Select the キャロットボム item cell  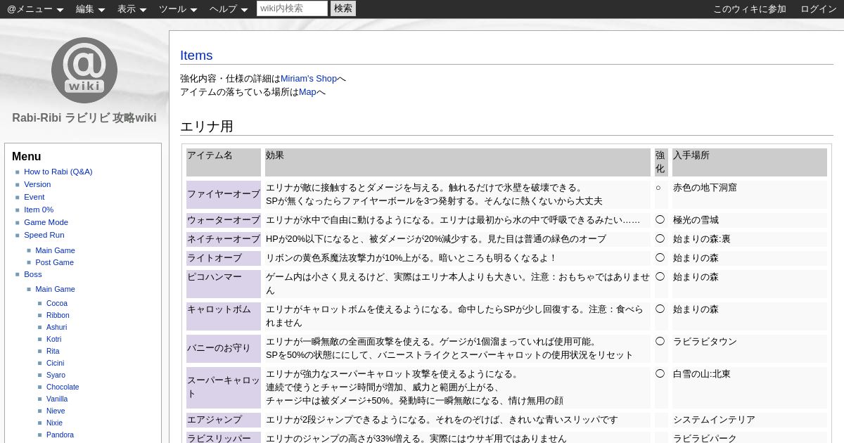pyautogui.click(x=224, y=316)
